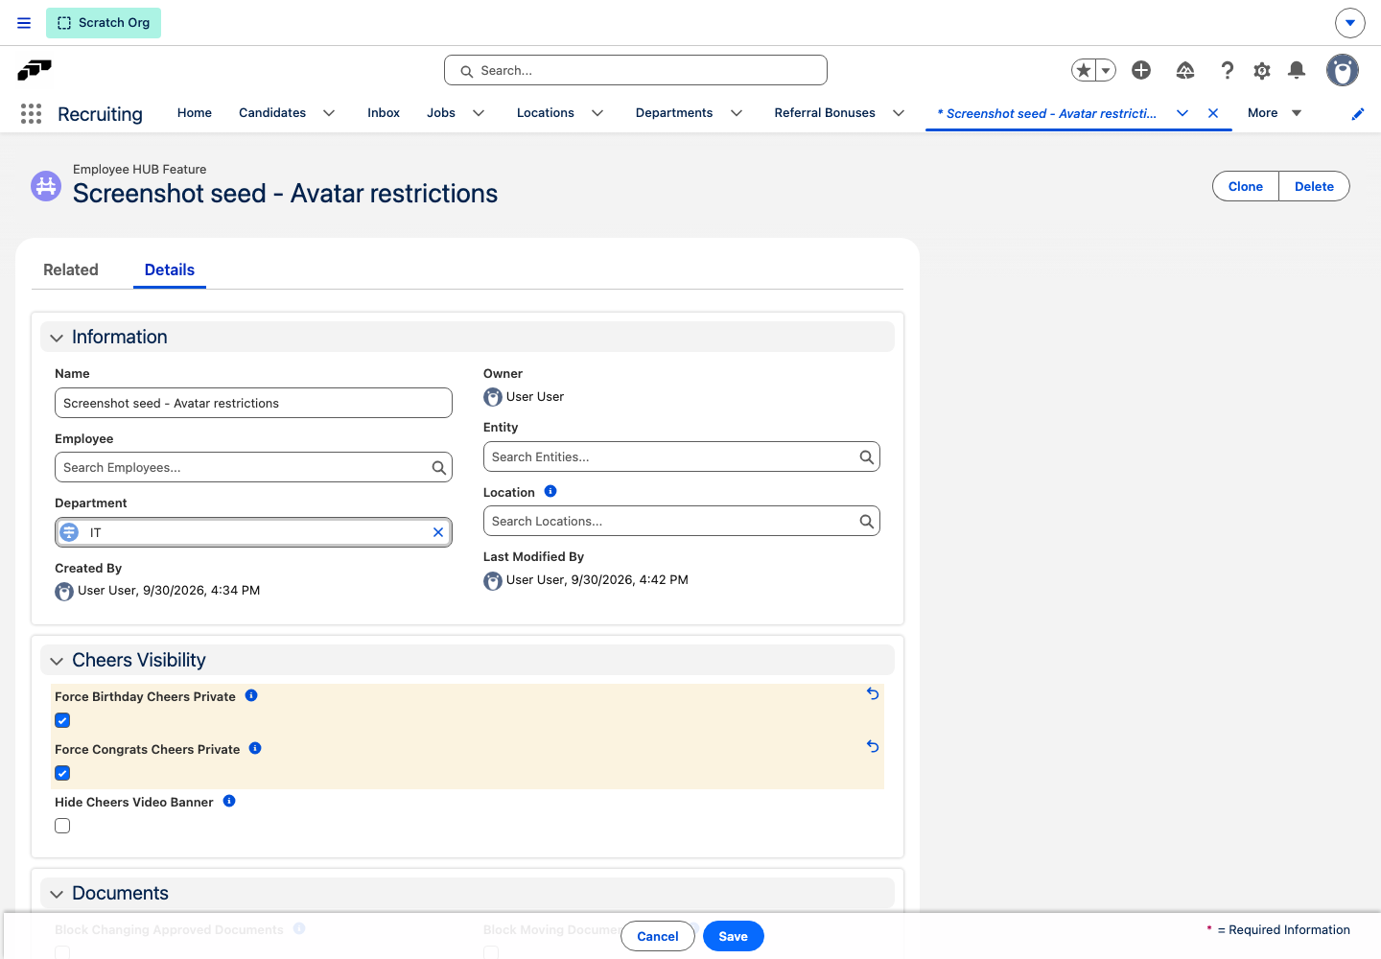
Task: Collapse the Documents section
Action: coord(57,894)
